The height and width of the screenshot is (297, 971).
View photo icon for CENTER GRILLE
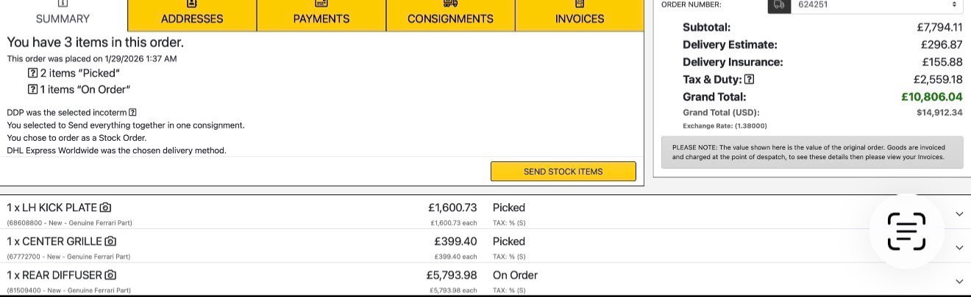(x=110, y=241)
